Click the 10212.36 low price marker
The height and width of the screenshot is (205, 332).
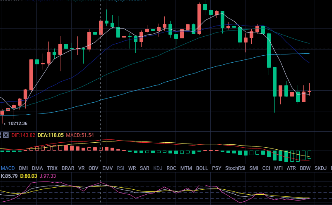(17, 123)
